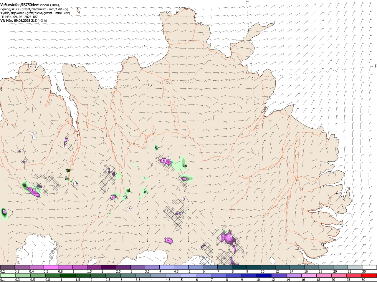The image size is (377, 282).
Task: Click the '1.7' precipitation value on the map
Action: [125, 197]
